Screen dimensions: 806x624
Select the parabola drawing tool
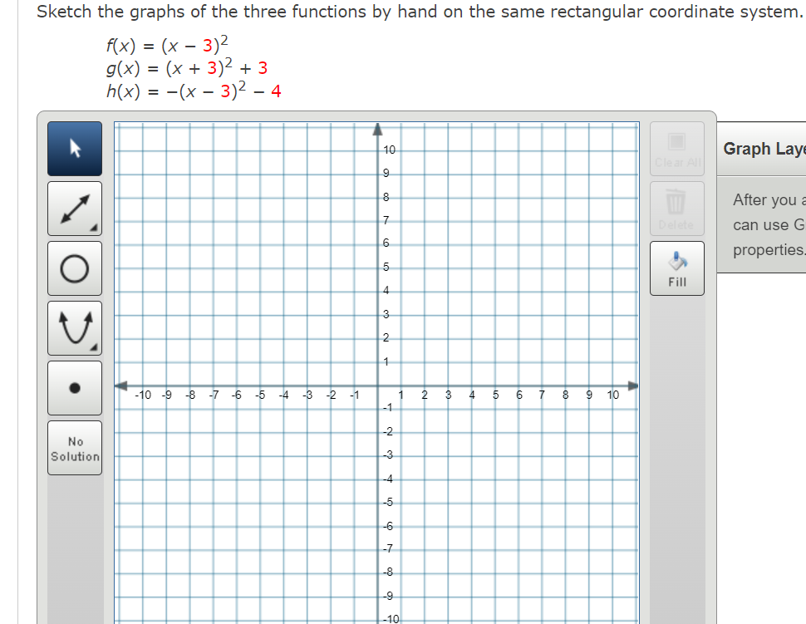pyautogui.click(x=74, y=327)
